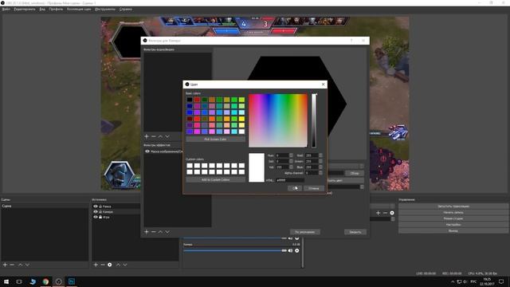Open the Вид menu

(x=42, y=9)
